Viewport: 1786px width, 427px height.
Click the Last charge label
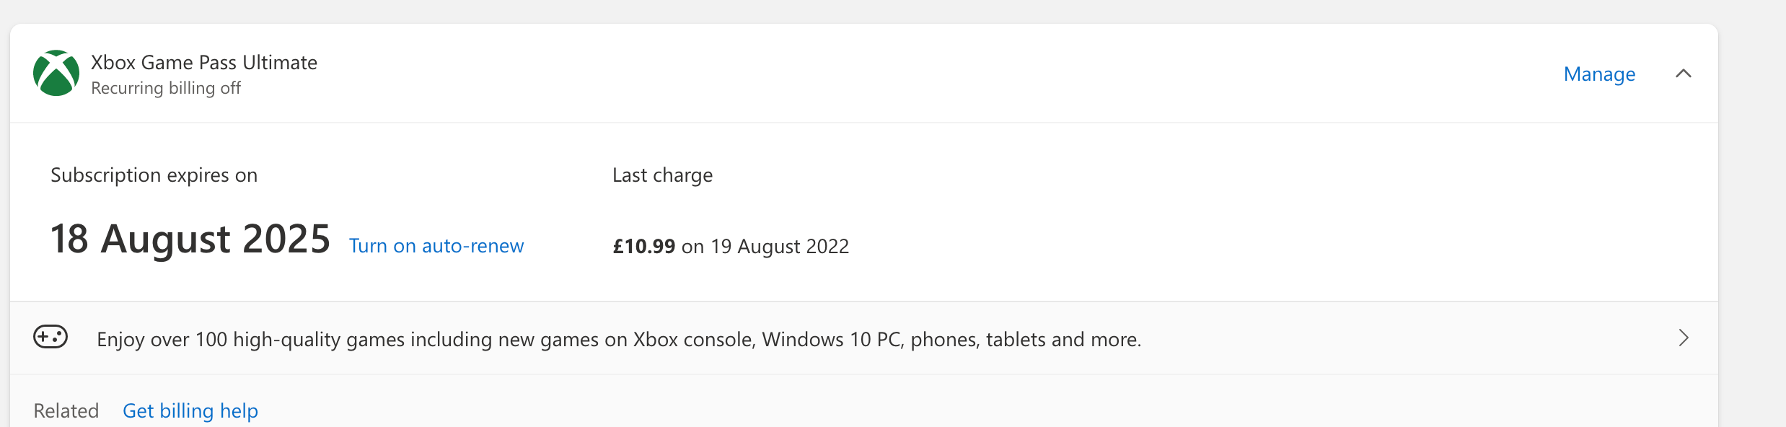[x=662, y=175]
